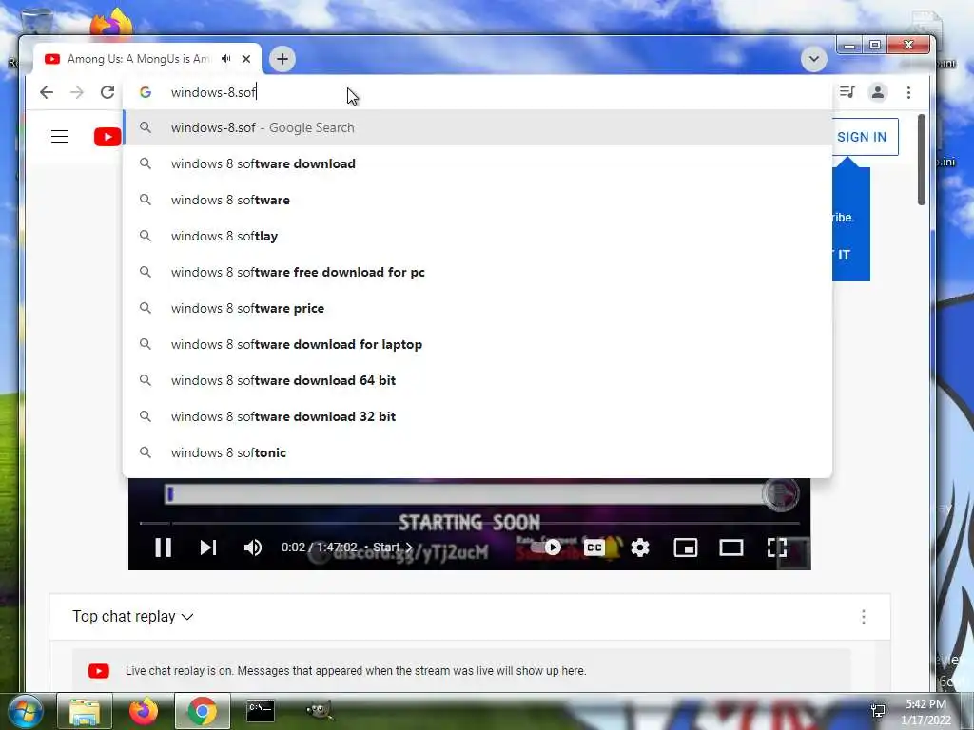Viewport: 974px width, 730px height.
Task: Open a new tab with the plus button
Action: (282, 59)
